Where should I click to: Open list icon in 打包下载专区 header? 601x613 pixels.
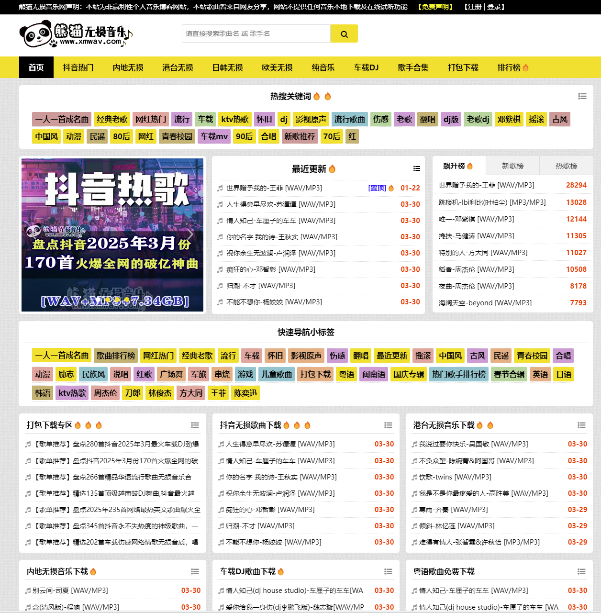click(195, 425)
